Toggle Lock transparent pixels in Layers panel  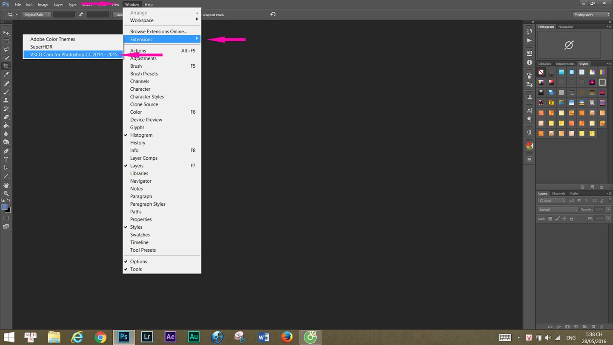pyautogui.click(x=550, y=218)
